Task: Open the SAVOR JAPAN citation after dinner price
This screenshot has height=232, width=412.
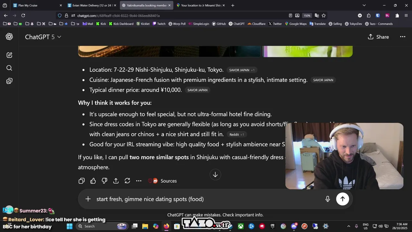Action: [x=197, y=90]
